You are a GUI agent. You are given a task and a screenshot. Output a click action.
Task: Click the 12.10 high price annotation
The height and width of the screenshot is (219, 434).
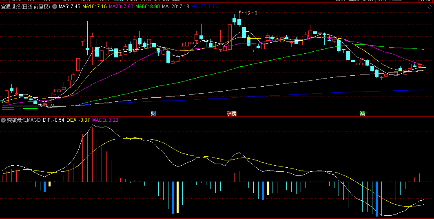coord(251,13)
